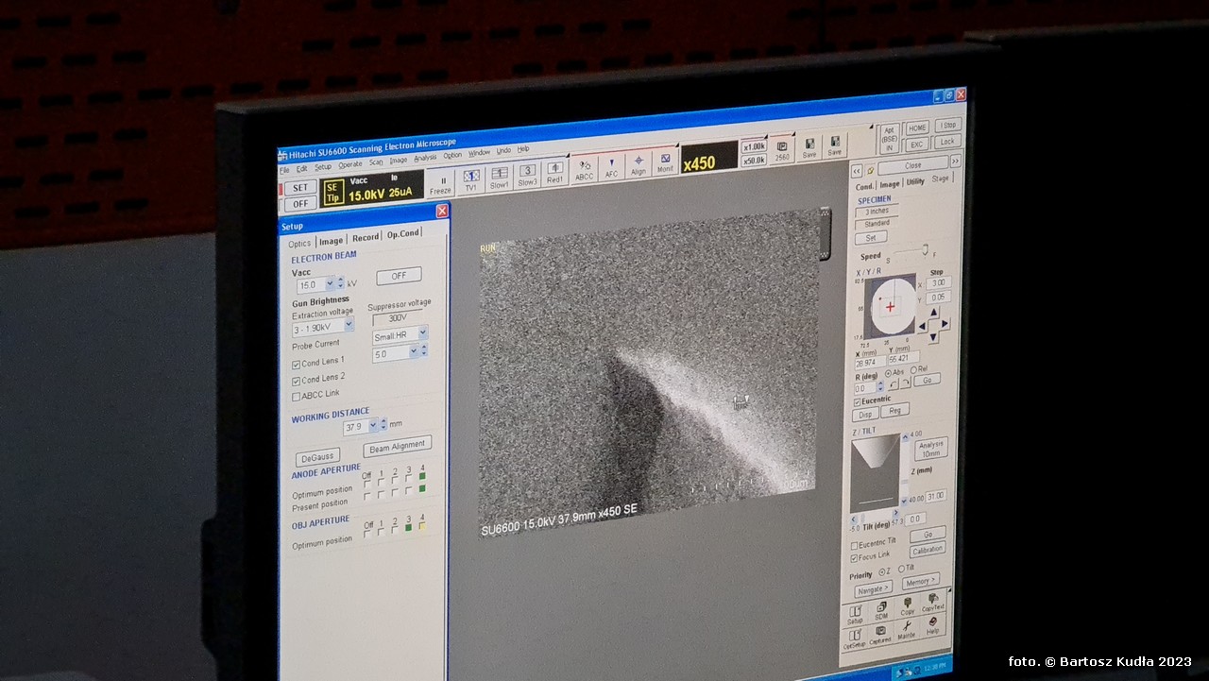Select Priority Tilt radio button

click(901, 568)
